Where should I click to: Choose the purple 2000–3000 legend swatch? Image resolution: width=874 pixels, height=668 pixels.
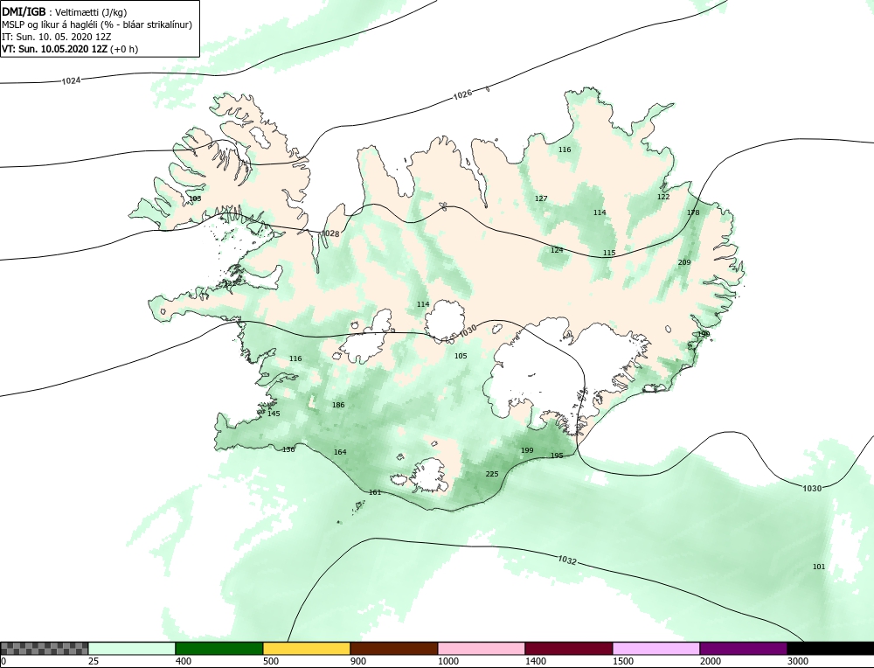(744, 648)
